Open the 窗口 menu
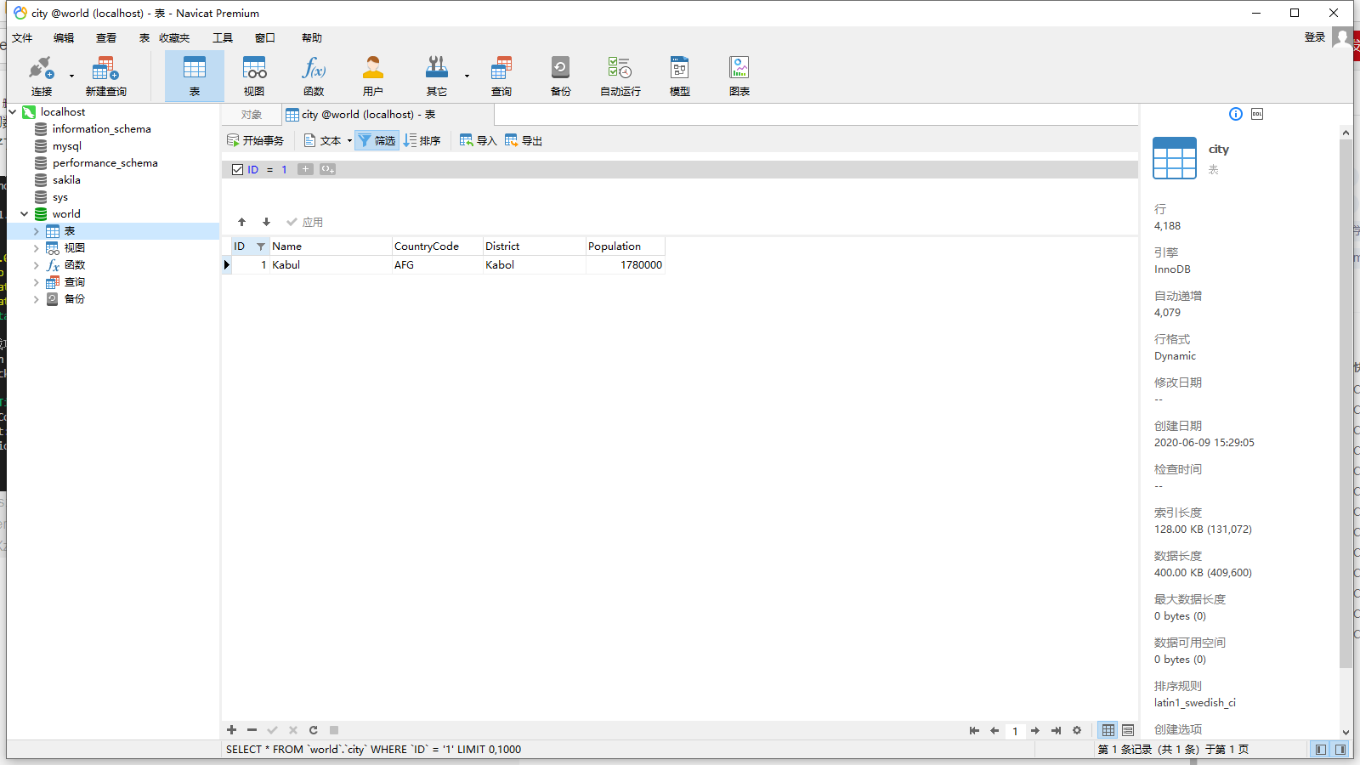The width and height of the screenshot is (1360, 765). [x=265, y=37]
